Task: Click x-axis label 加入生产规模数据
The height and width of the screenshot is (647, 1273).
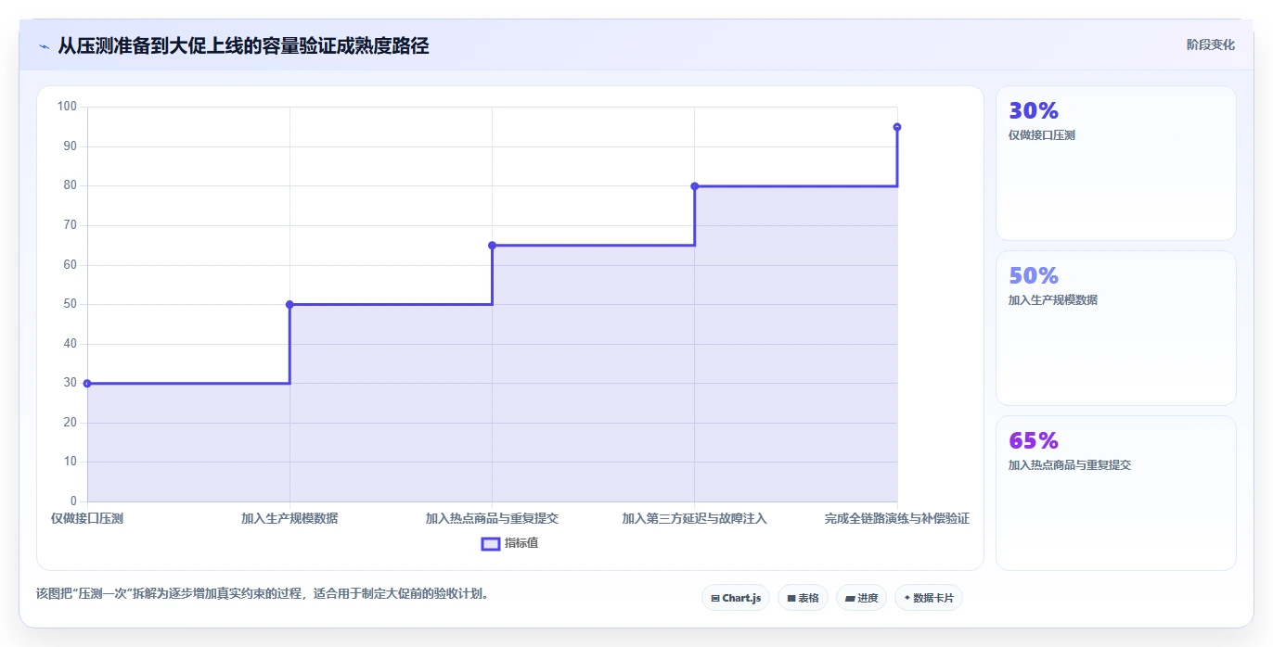Action: [x=289, y=518]
